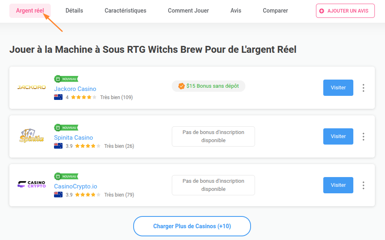The height and width of the screenshot is (240, 385).
Task: Click the $15 Bonus sans dépôt badge
Action: (x=208, y=86)
